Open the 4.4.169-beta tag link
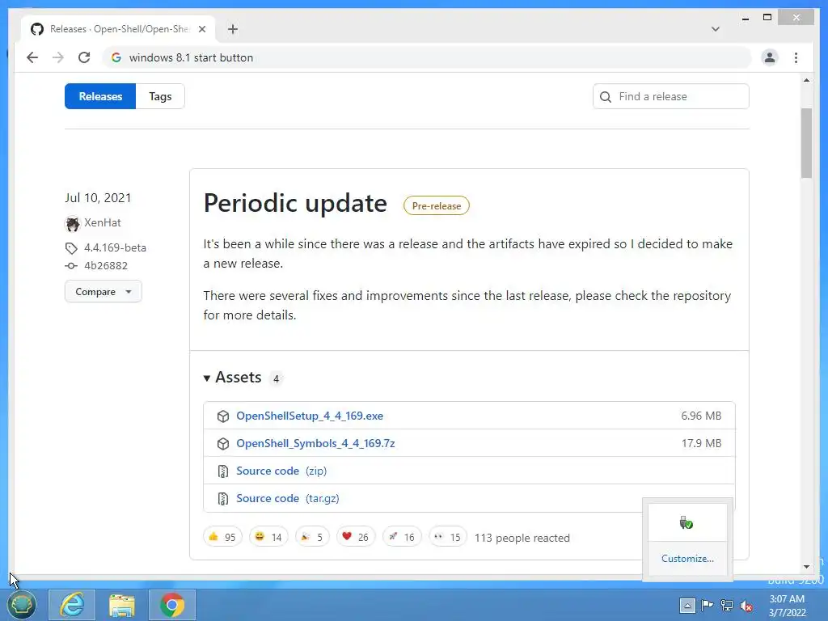 tap(115, 247)
